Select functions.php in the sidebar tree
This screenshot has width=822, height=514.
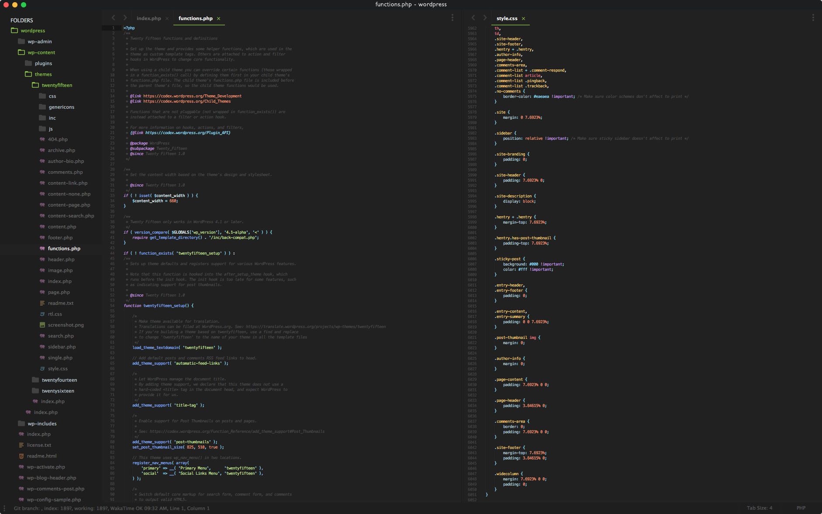tap(64, 248)
